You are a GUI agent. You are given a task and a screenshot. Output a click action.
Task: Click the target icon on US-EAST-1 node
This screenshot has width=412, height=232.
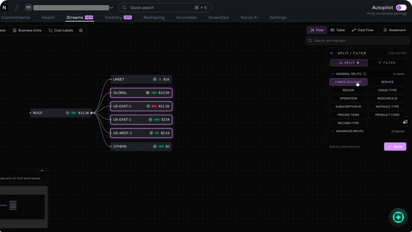click(148, 106)
